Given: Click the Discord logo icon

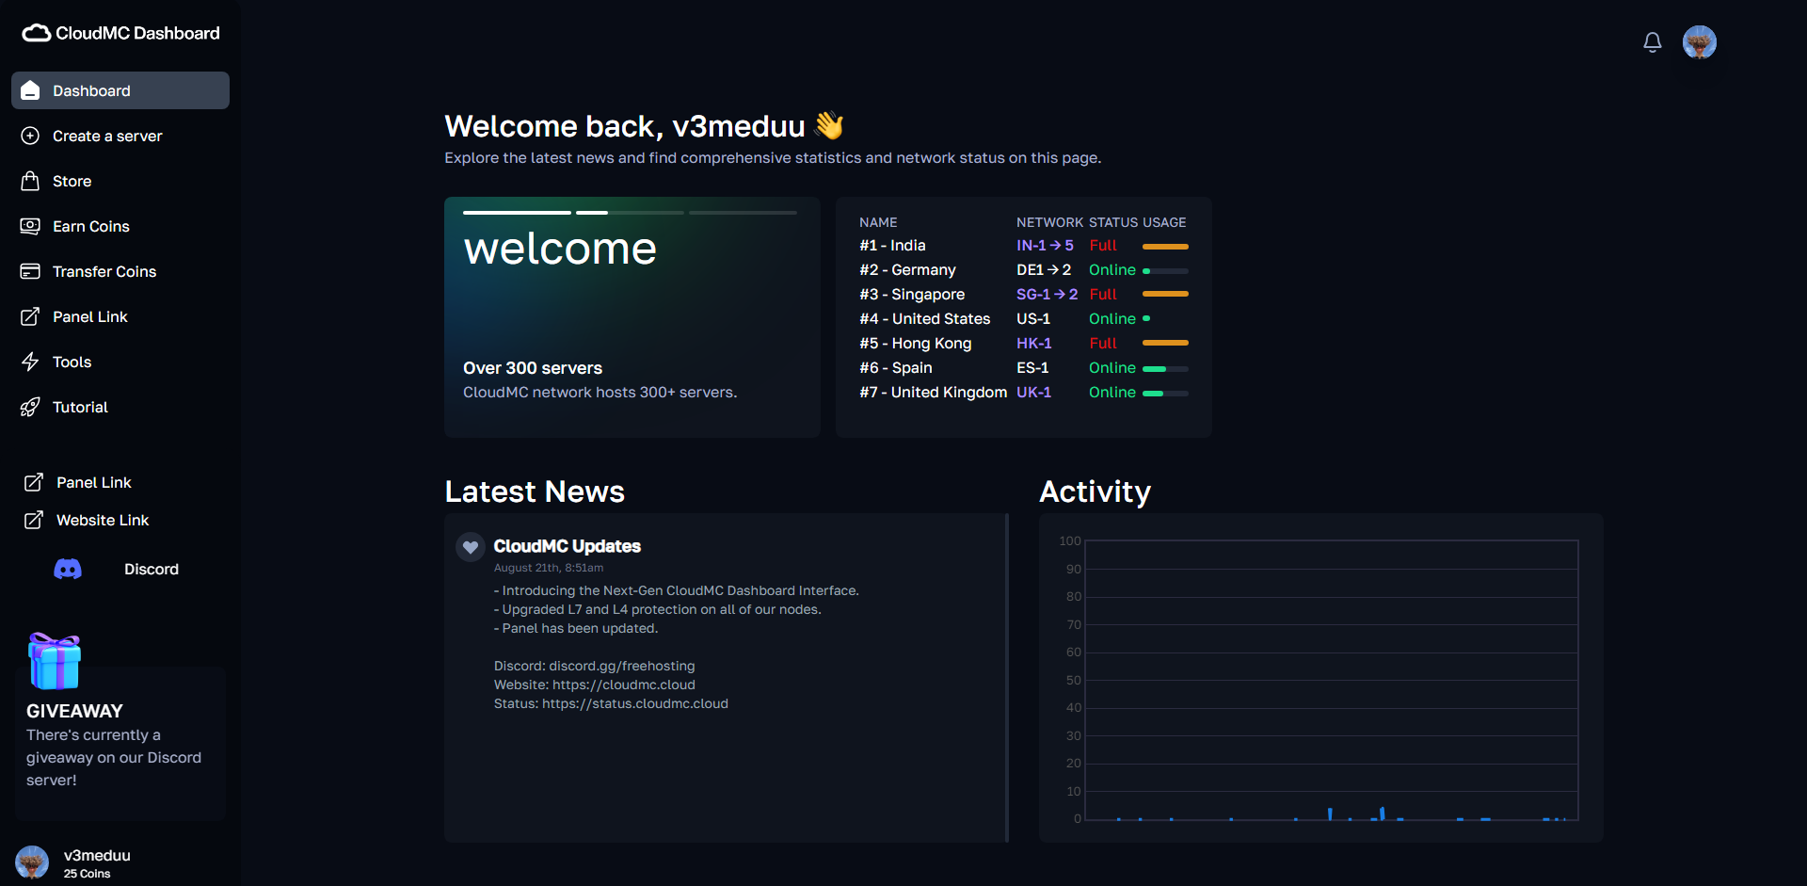Looking at the screenshot, I should coord(68,569).
